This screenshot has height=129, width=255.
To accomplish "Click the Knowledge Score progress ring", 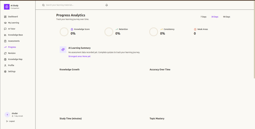I will [x=64, y=32].
